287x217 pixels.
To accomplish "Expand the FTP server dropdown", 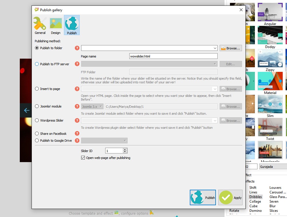I will (215, 64).
